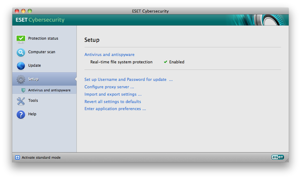The width and height of the screenshot is (301, 179).
Task: Click Real-time file system protection label
Action: (121, 62)
